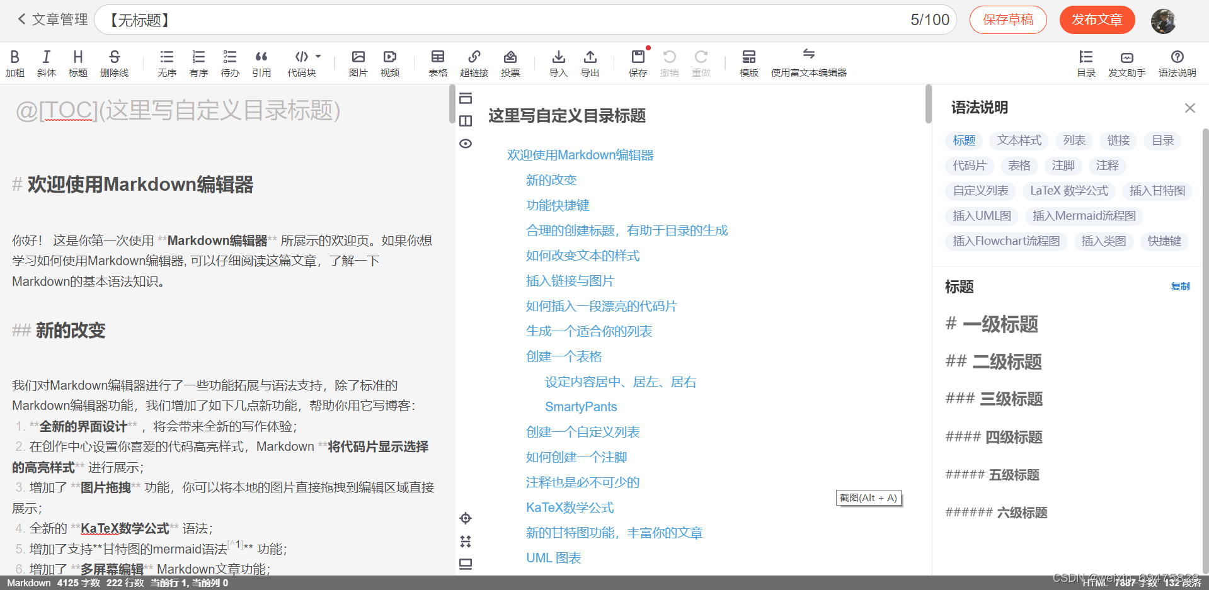Open TOC link 欢迎使用Markdown编辑器
The height and width of the screenshot is (590, 1209).
[580, 155]
